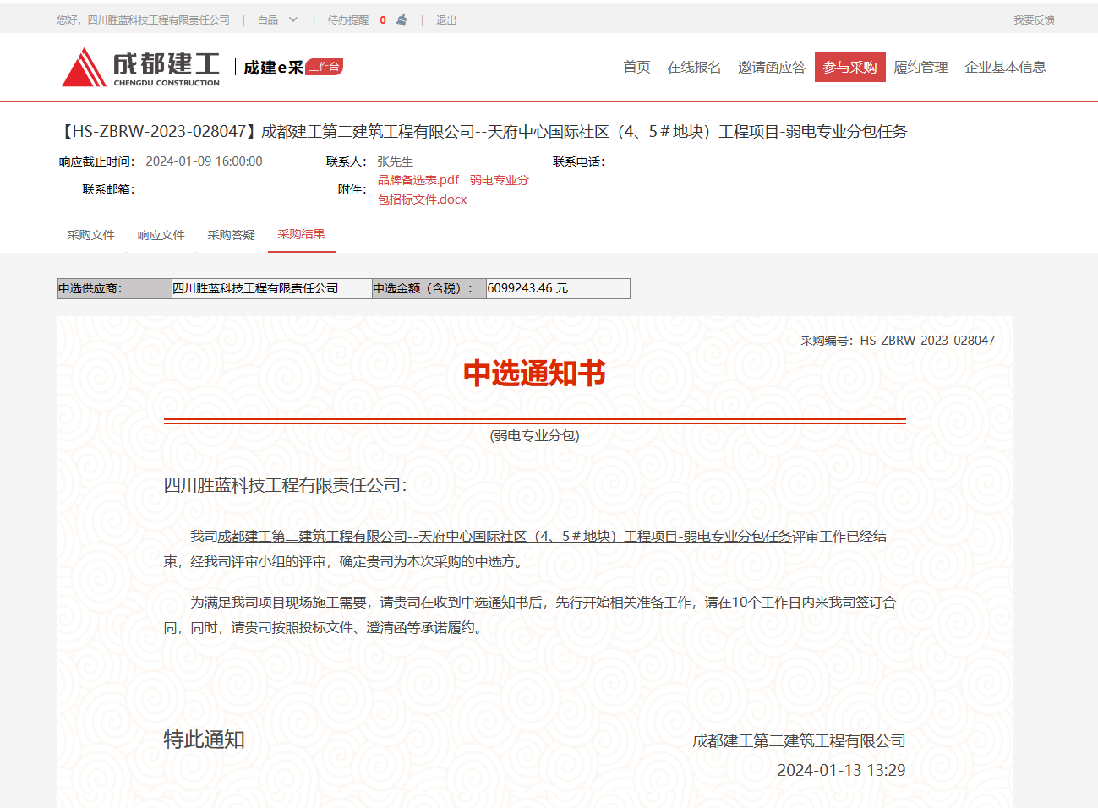Go to 首页 in navigation
The height and width of the screenshot is (808, 1098).
click(x=636, y=67)
